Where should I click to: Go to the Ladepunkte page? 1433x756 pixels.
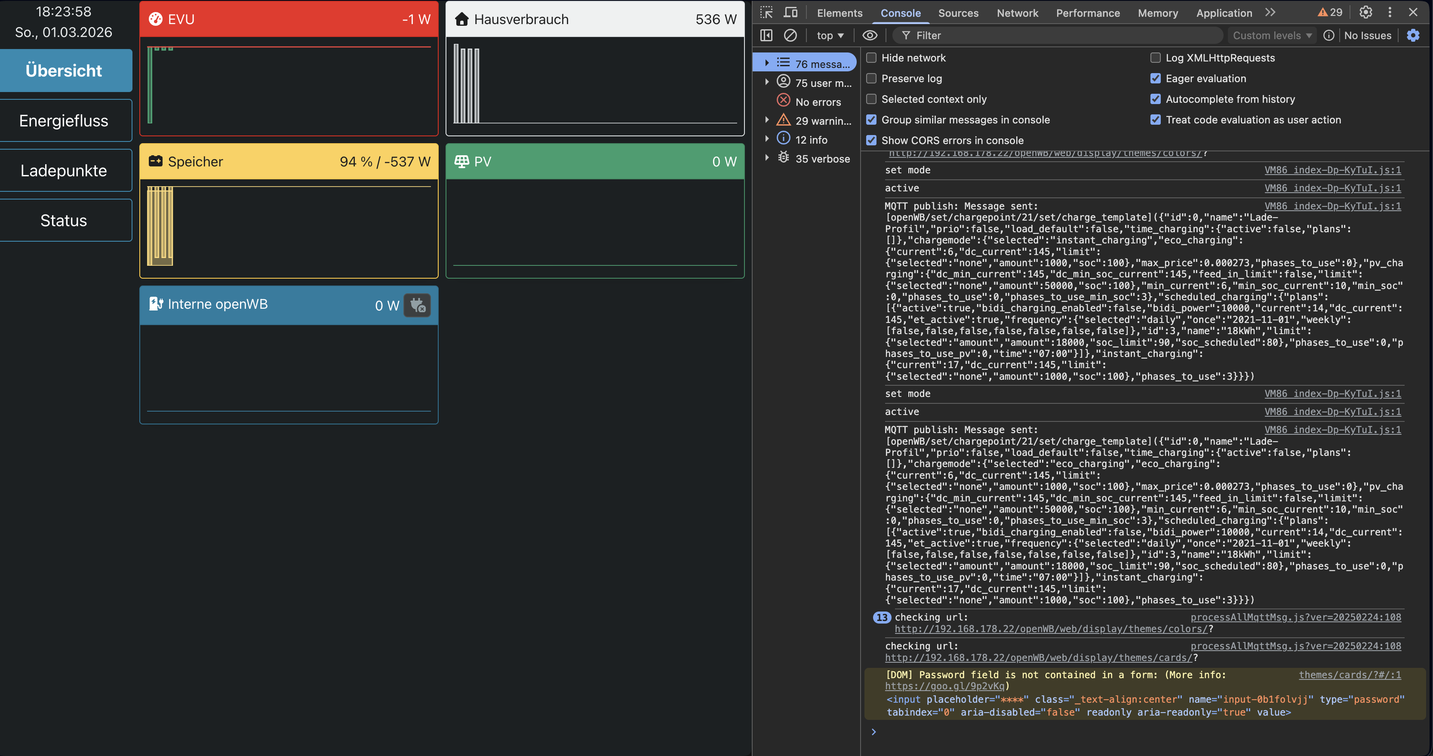[x=64, y=170]
